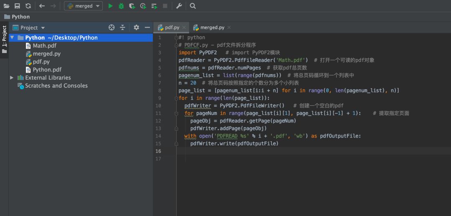Expand the External Libraries tree node
The height and width of the screenshot is (216, 451).
pos(12,78)
